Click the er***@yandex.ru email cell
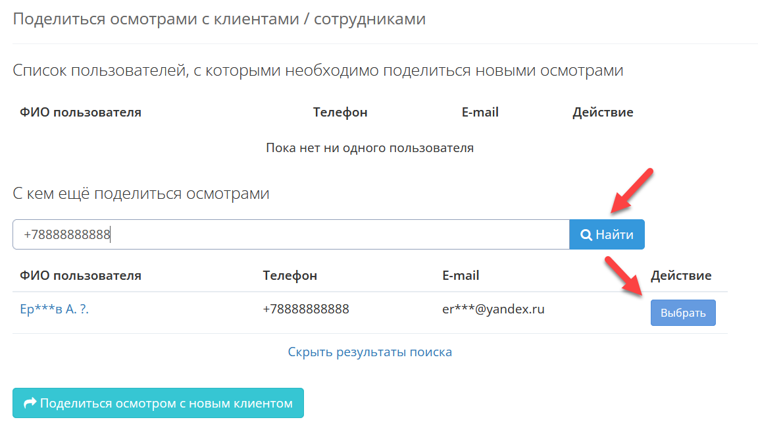 [493, 309]
